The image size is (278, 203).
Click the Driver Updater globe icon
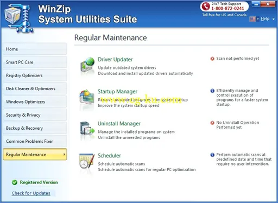coord(87,65)
